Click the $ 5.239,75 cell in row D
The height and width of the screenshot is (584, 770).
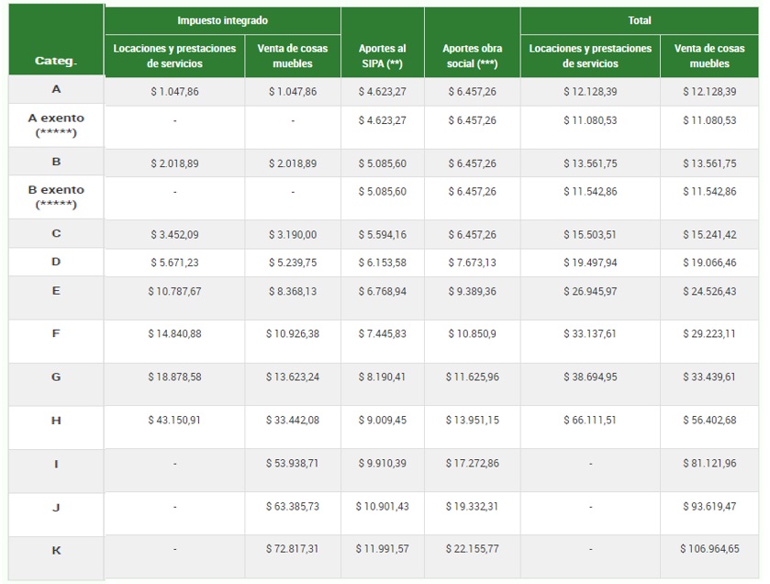(293, 263)
